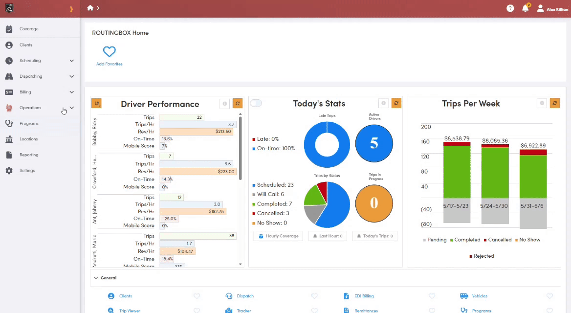The image size is (571, 313).
Task: Click the Dispatching road icon
Action: tap(9, 76)
